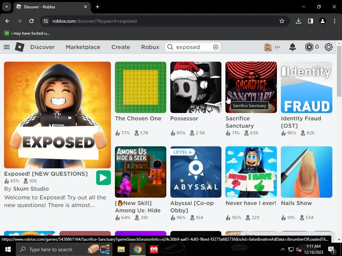Open the Discover menu item
Image resolution: width=342 pixels, height=256 pixels.
point(42,47)
